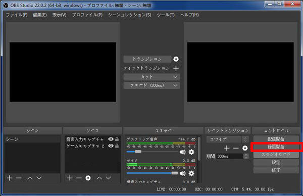Click -44.7 dB level readout
Screen dimensions: 303x196
[187, 139]
